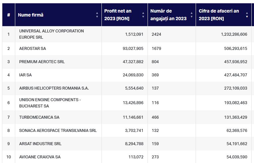Viewport: 254px width, 163px height.
Task: Select ARSAT INDUSTRIE SRL company name
Action: (x=40, y=144)
